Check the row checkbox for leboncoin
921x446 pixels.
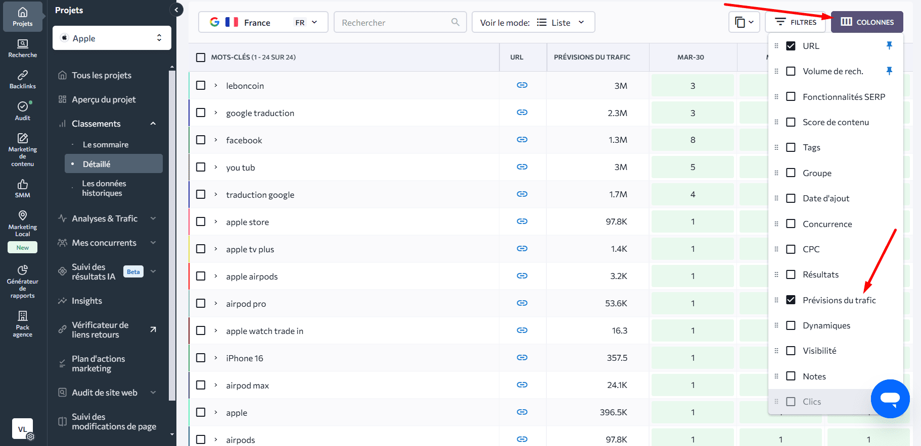(x=201, y=85)
